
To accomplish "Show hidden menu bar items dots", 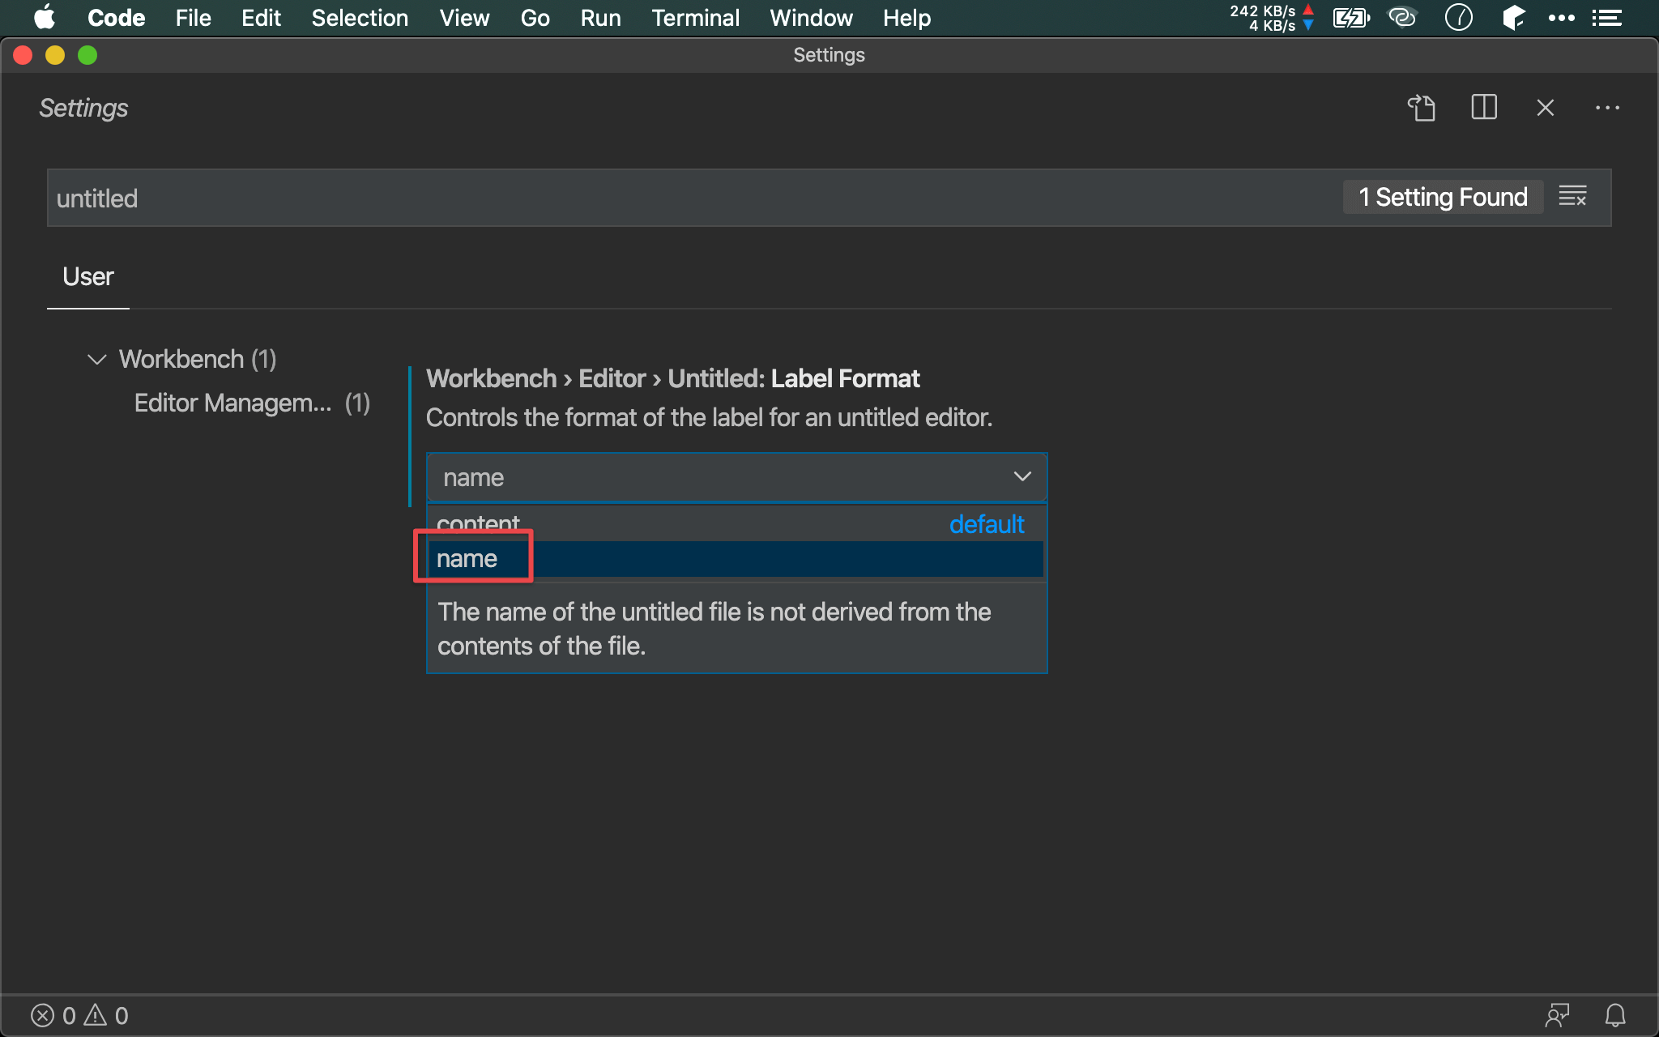I will (x=1561, y=18).
